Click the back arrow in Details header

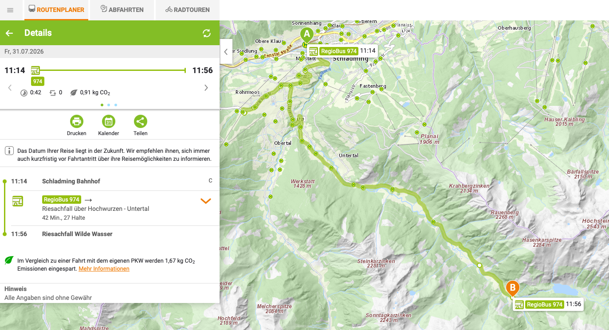pyautogui.click(x=9, y=33)
